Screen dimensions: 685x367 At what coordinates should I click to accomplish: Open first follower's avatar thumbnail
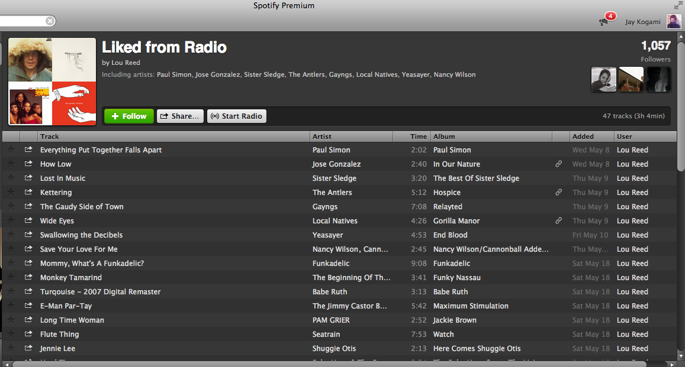pyautogui.click(x=604, y=79)
